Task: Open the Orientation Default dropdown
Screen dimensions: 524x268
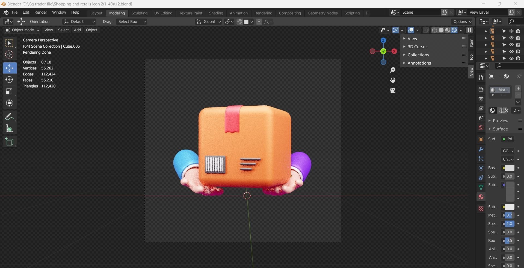Action: [x=79, y=22]
